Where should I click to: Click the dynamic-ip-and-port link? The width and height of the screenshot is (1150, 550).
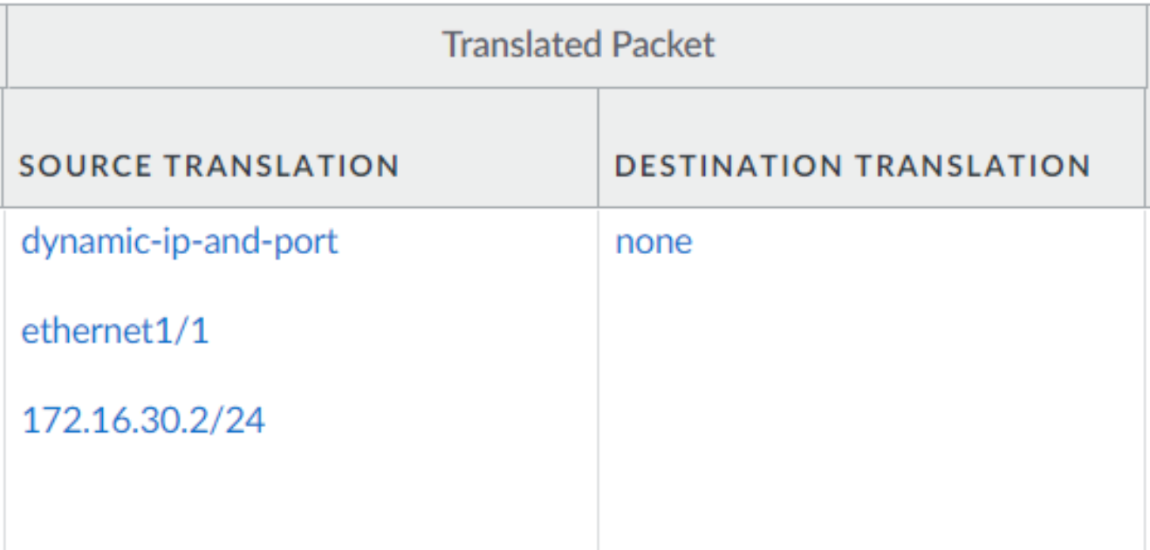point(179,241)
